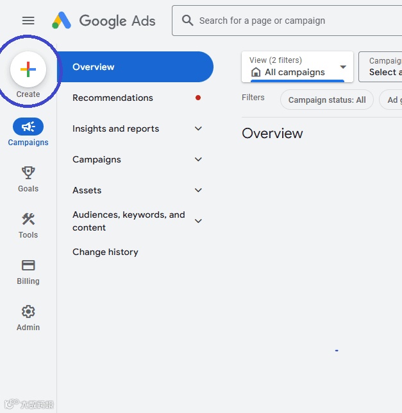Click the dropdown arrow in View filter
The height and width of the screenshot is (413, 402).
point(343,67)
